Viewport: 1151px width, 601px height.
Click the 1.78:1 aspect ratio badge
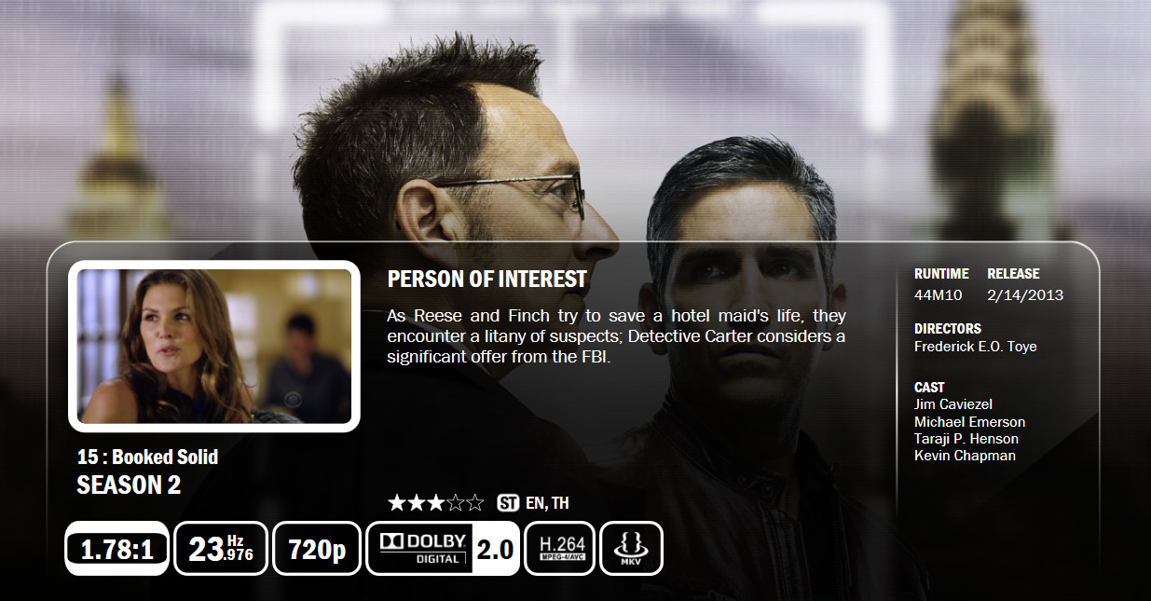116,549
